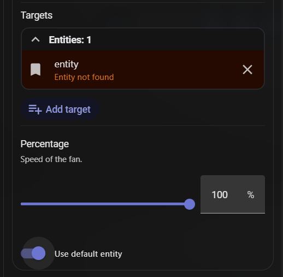Image resolution: width=283 pixels, height=277 pixels.
Task: Click the "Speed of the fan." description
Action: [51, 159]
